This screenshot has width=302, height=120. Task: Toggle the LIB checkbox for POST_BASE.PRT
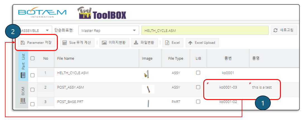(198, 101)
